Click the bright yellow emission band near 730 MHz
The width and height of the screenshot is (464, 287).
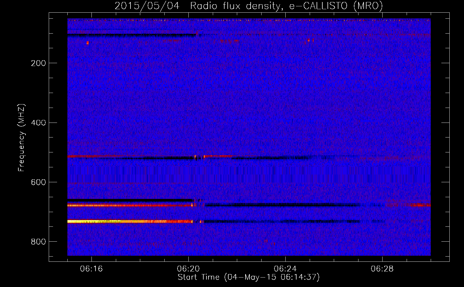[x=130, y=221]
